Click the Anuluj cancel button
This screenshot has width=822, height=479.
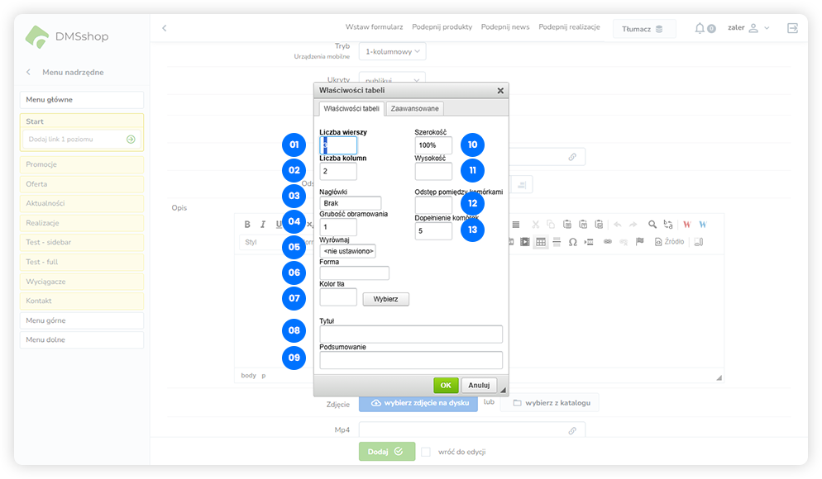[x=479, y=385]
